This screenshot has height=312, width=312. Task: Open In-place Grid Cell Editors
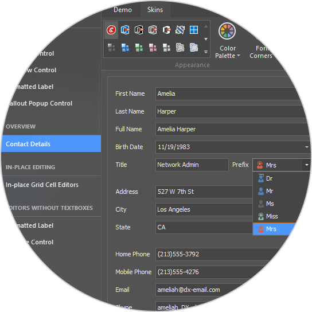(42, 185)
